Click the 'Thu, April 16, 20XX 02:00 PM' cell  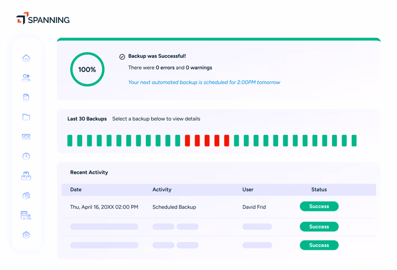tap(104, 207)
